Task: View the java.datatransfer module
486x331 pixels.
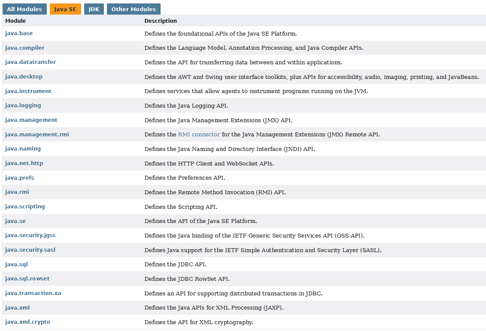Action: (x=30, y=62)
